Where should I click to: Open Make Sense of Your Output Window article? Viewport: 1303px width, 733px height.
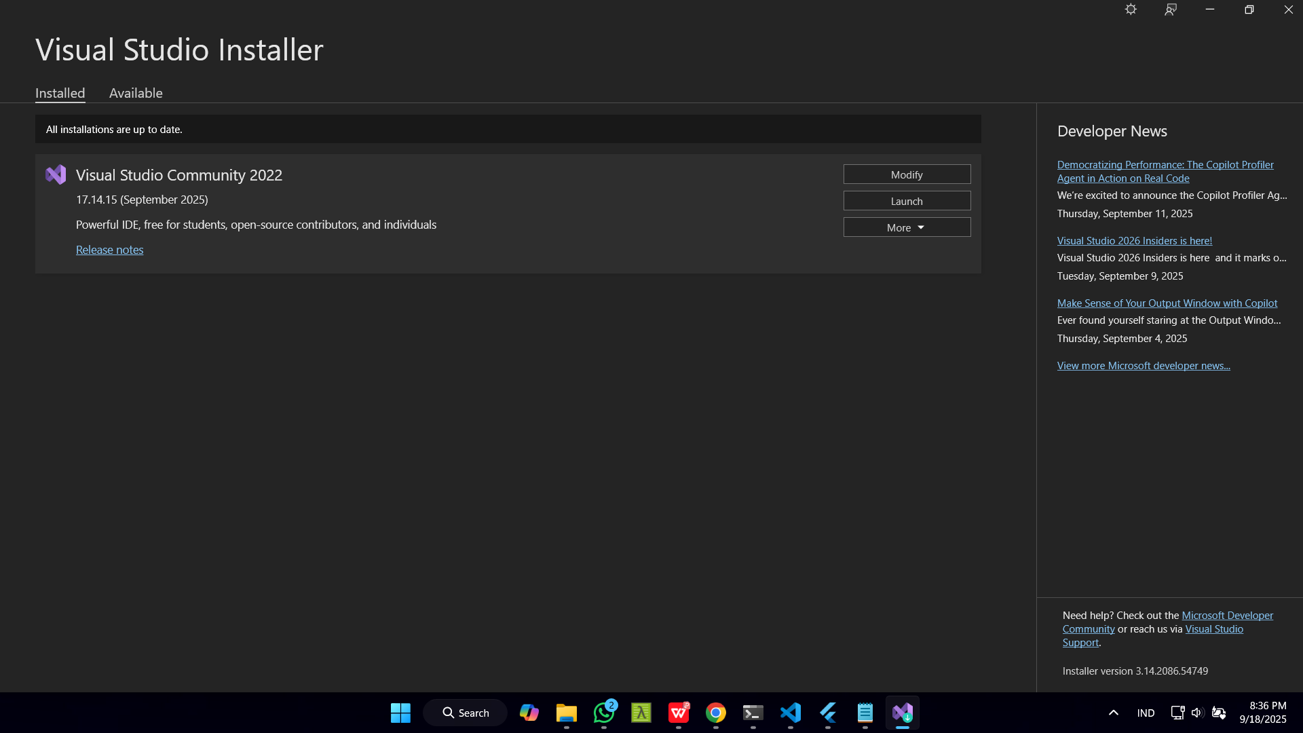(x=1167, y=303)
